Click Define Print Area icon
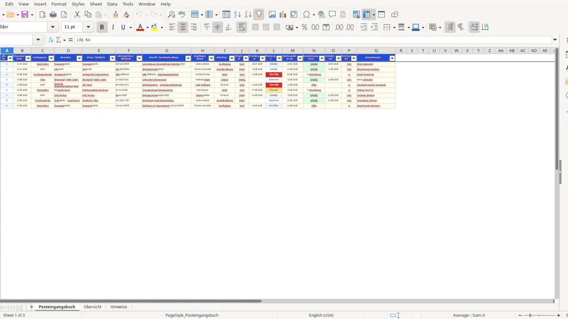This screenshot has width=568, height=319. click(356, 15)
